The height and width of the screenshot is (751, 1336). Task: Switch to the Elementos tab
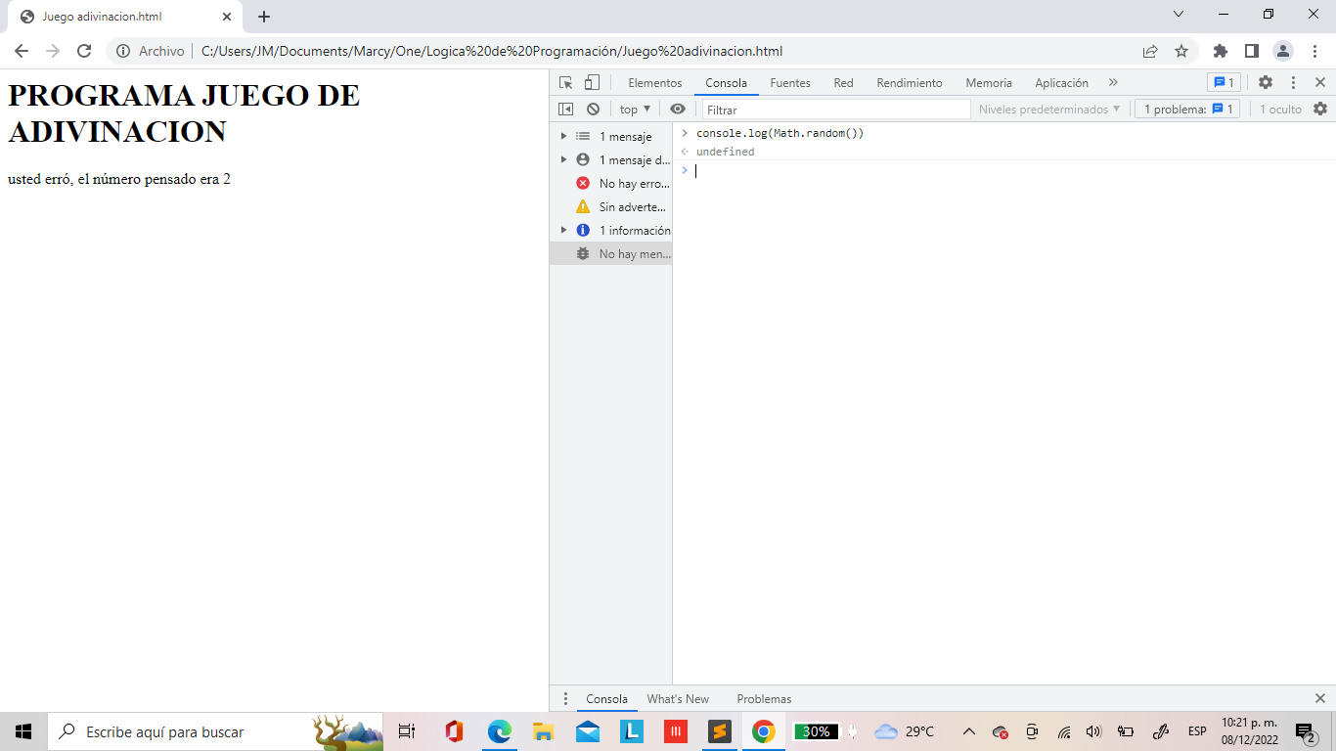coord(655,83)
